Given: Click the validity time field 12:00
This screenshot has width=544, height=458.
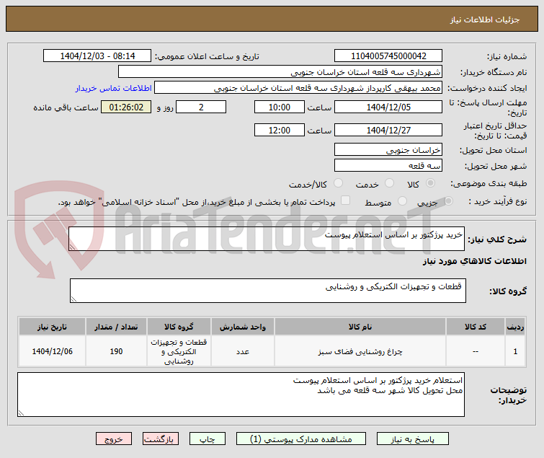Looking at the screenshot, I should pos(280,130).
